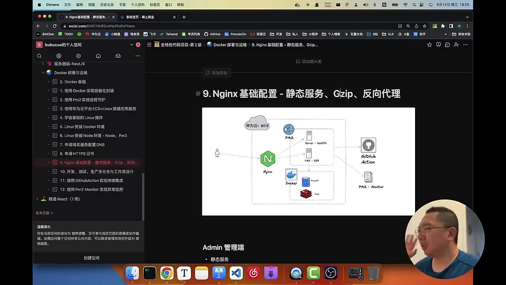Open Chrome share icon in address bar
This screenshot has width=506, height=285.
coord(416,26)
